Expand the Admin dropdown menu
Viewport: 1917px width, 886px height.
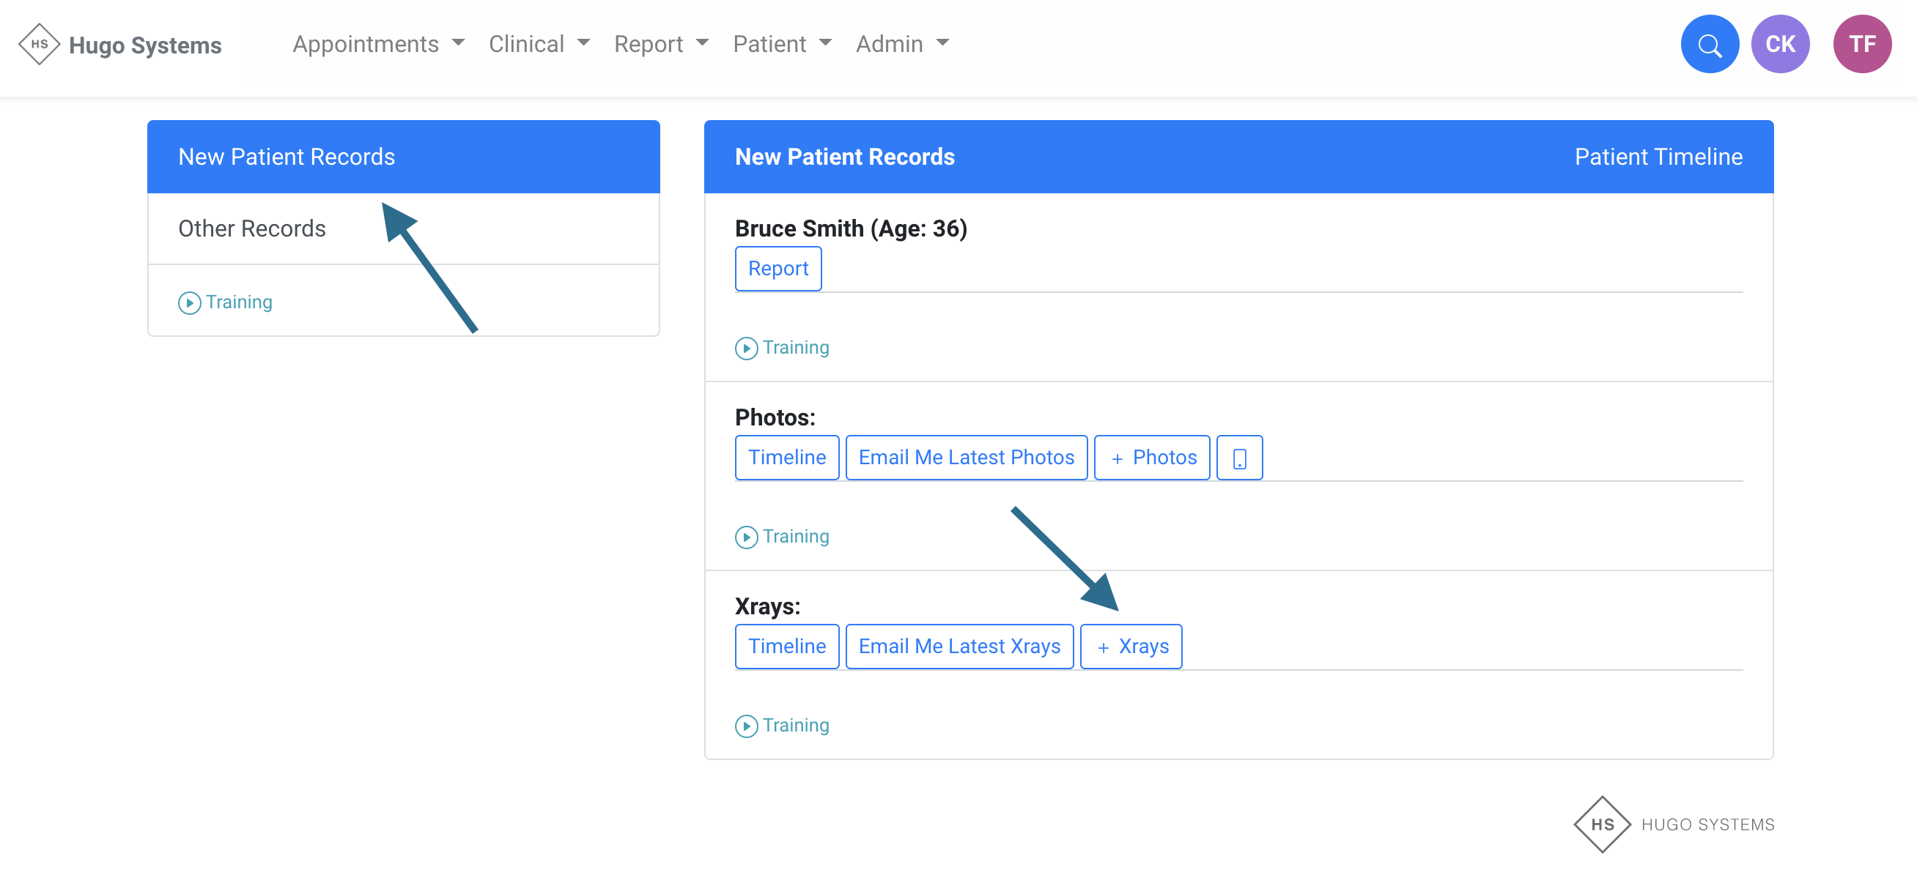[902, 45]
